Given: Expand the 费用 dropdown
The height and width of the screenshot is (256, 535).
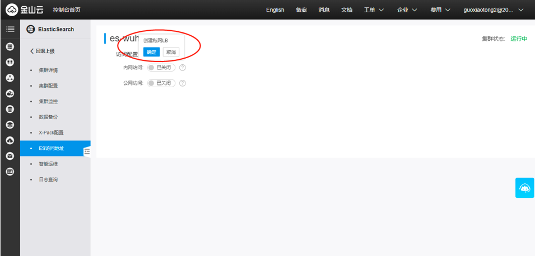Looking at the screenshot, I should (x=440, y=10).
